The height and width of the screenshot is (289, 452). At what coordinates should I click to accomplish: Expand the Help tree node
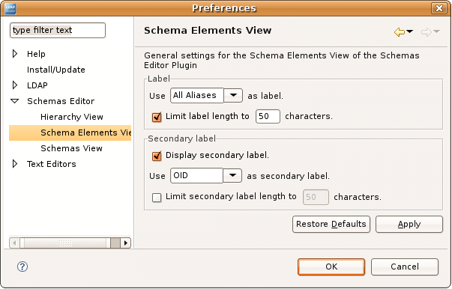[x=15, y=54]
